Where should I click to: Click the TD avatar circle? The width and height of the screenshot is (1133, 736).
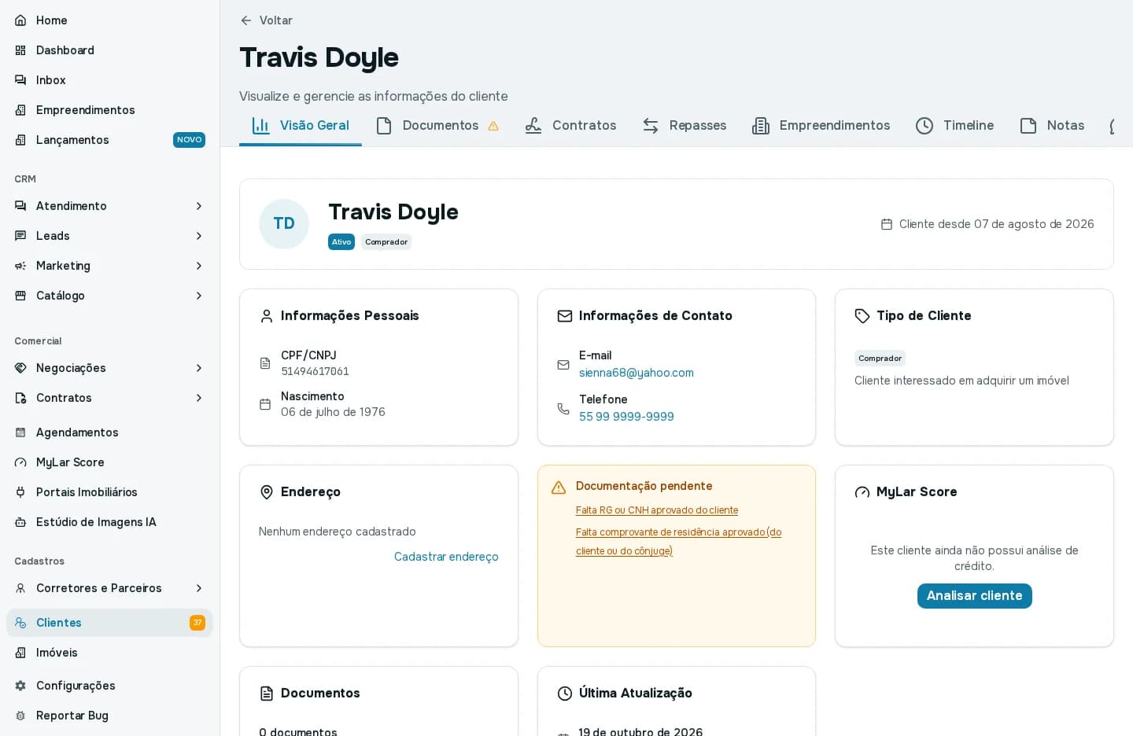click(284, 224)
